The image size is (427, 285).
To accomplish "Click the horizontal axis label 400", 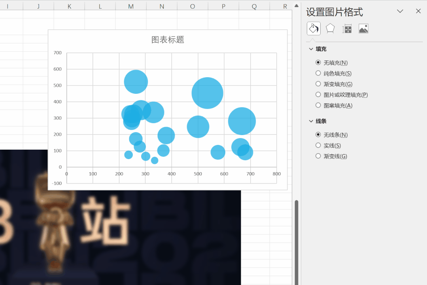I will pos(172,174).
